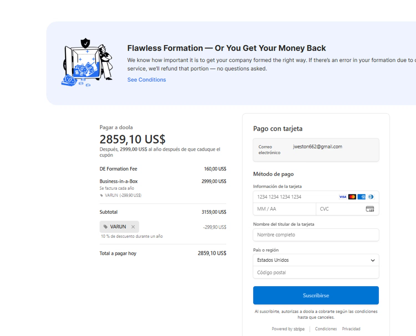Click the Mastercard logo icon

(352, 197)
